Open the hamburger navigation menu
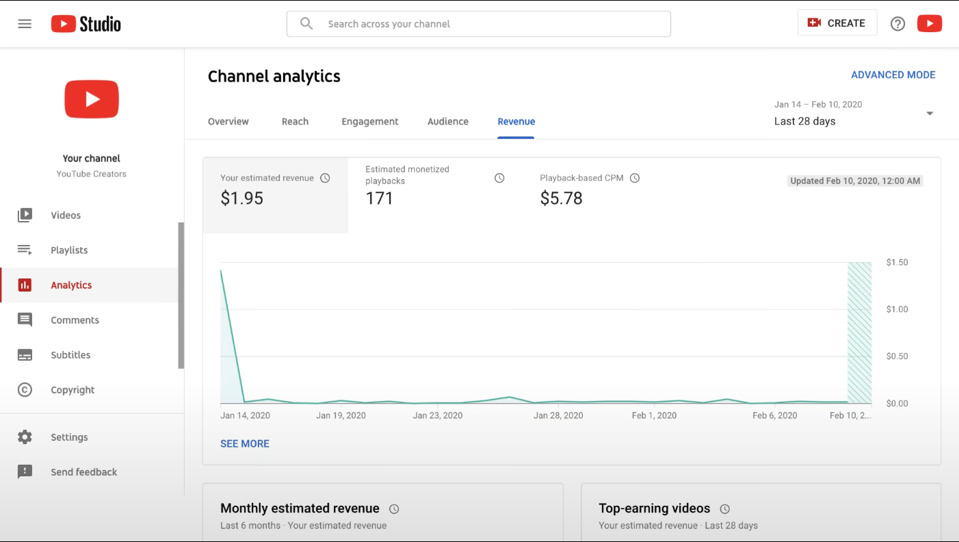The width and height of the screenshot is (959, 542). click(x=25, y=23)
